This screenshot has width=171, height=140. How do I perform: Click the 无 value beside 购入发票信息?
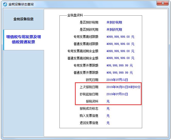[x=108, y=116]
